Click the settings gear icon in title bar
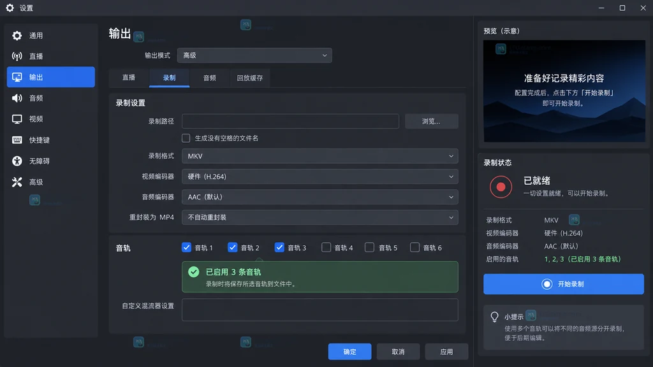The image size is (653, 367). 10,8
